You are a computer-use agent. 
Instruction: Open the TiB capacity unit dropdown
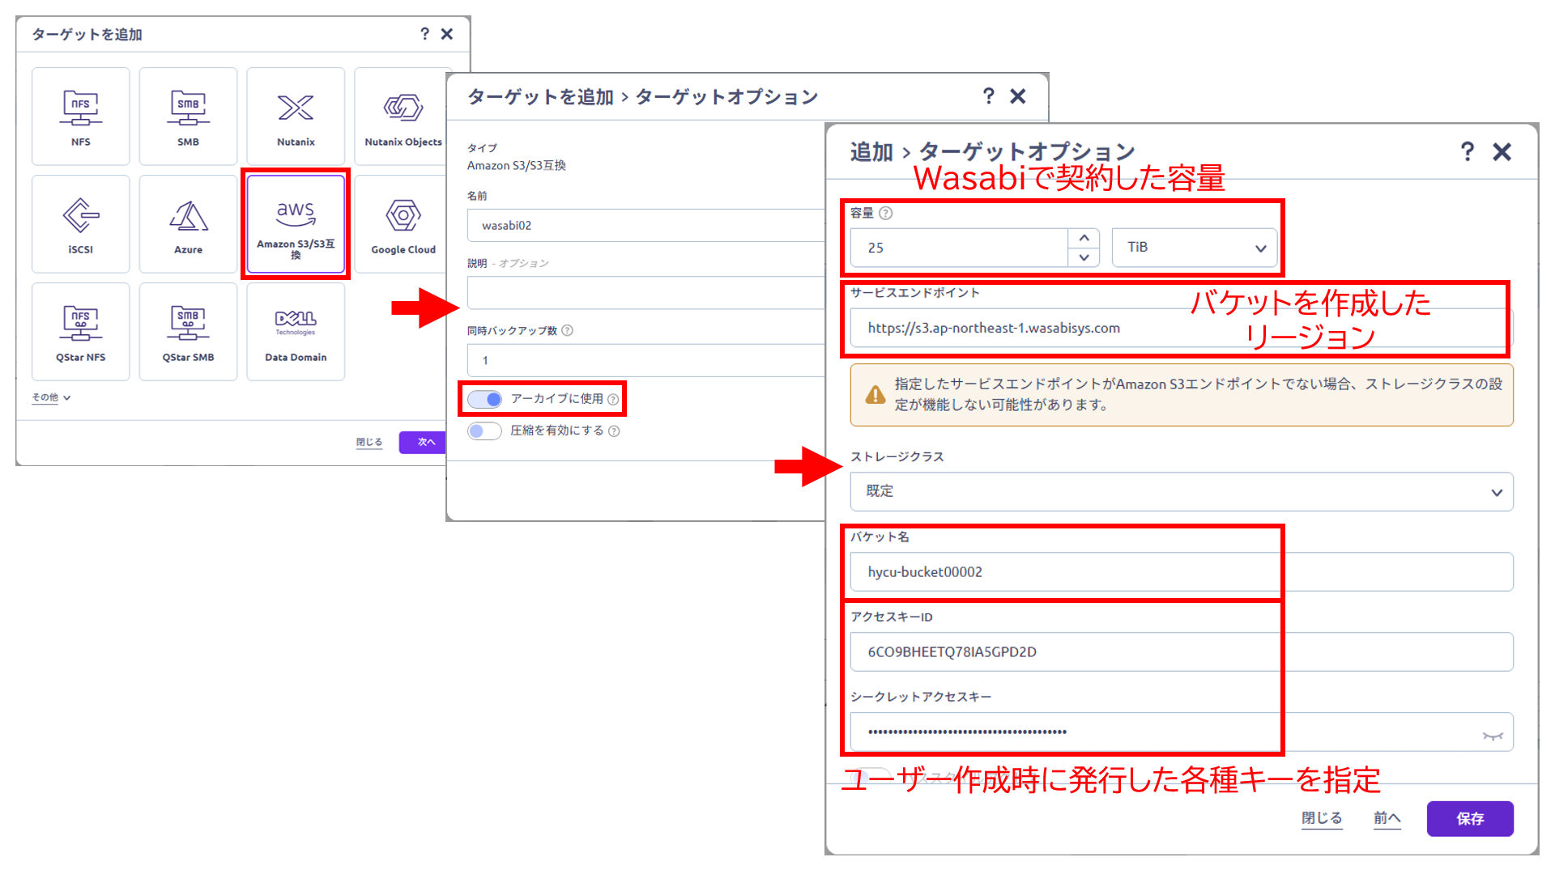[1195, 248]
